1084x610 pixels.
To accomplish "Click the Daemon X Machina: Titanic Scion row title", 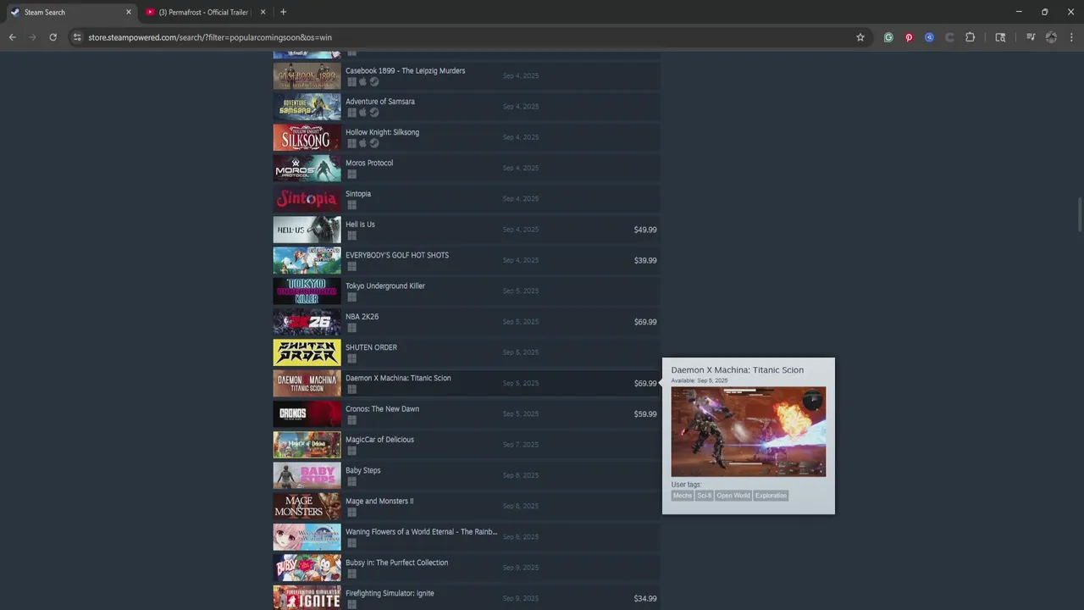I will (x=398, y=378).
